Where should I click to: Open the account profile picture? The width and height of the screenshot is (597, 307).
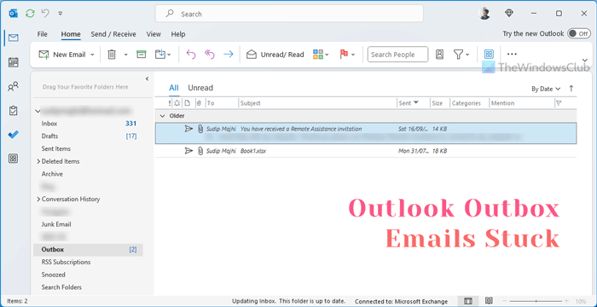(x=484, y=14)
